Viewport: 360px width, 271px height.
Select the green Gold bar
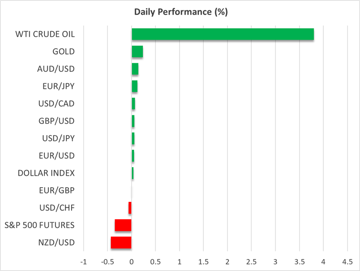point(137,51)
